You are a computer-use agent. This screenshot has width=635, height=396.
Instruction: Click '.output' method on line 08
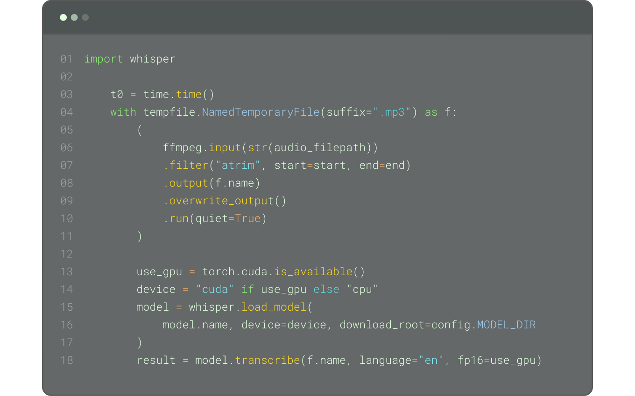pyautogui.click(x=186, y=183)
